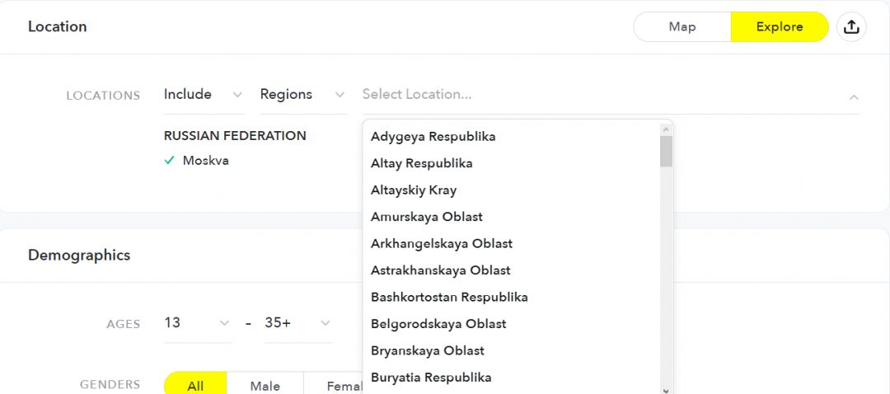Click the dropdown list scrollbar thumb

coord(666,151)
